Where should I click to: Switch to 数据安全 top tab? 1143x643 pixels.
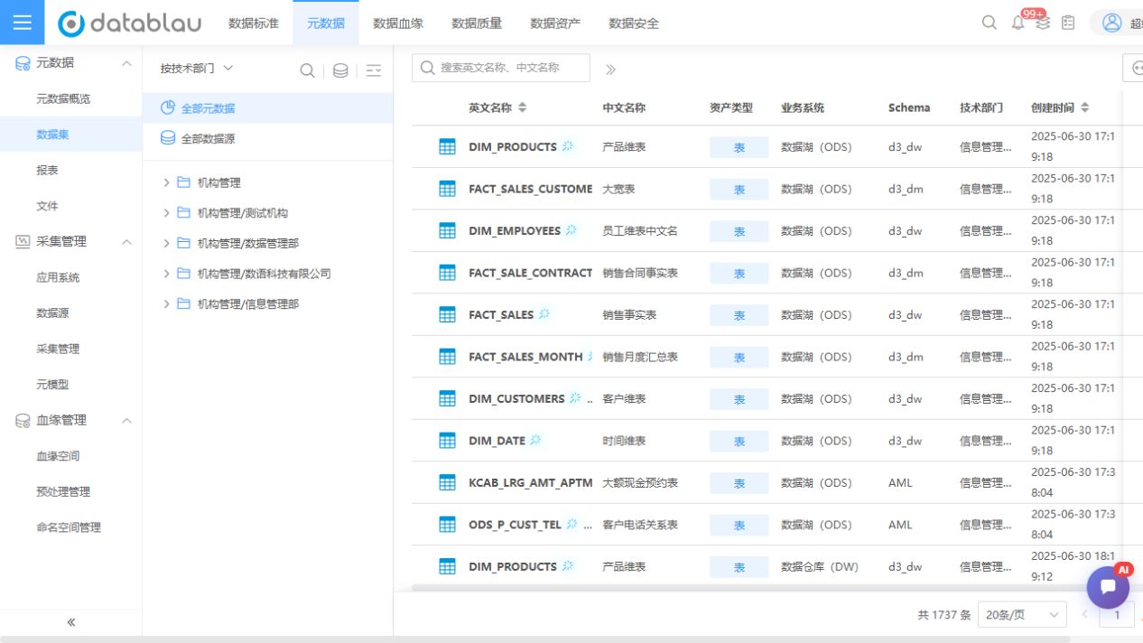tap(634, 23)
